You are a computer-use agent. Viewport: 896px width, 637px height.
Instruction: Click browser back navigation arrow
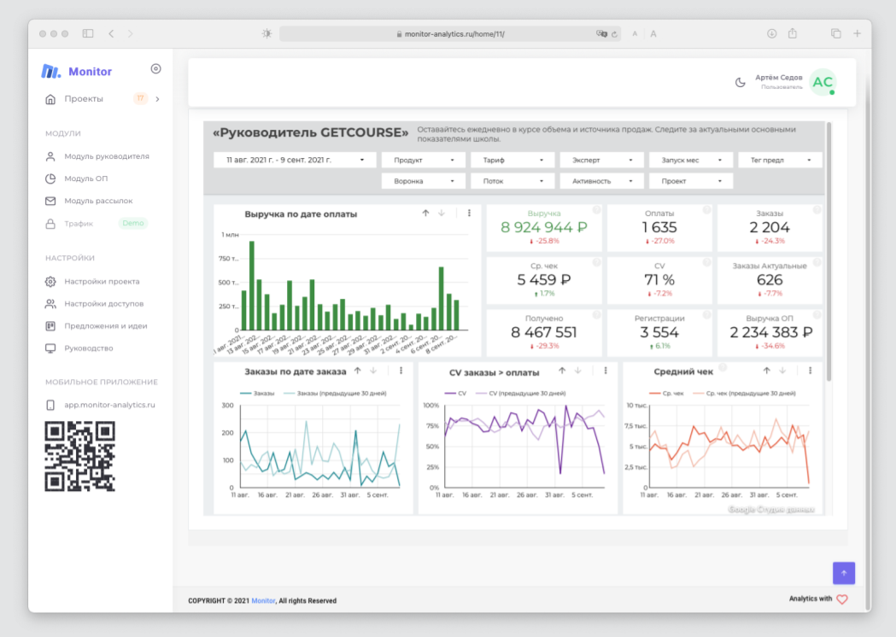(x=111, y=33)
